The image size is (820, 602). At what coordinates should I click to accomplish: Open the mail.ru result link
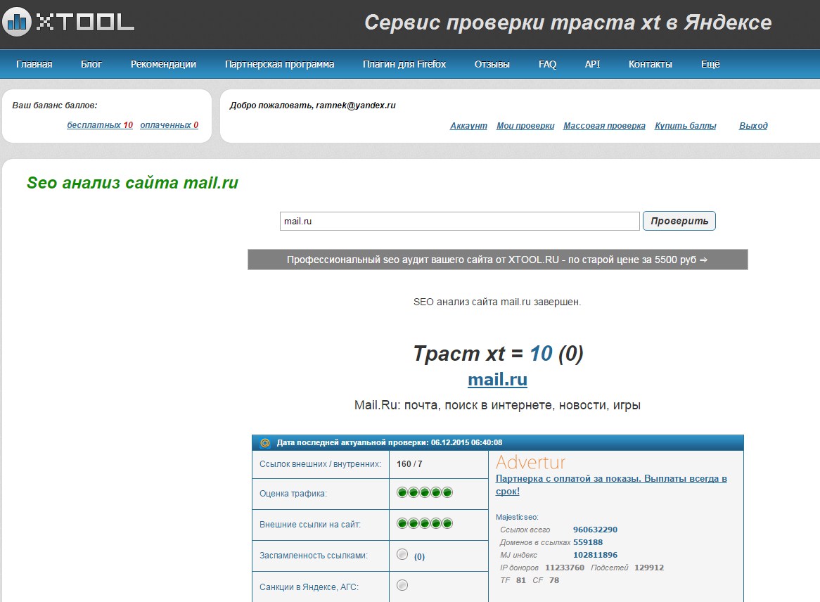(497, 380)
